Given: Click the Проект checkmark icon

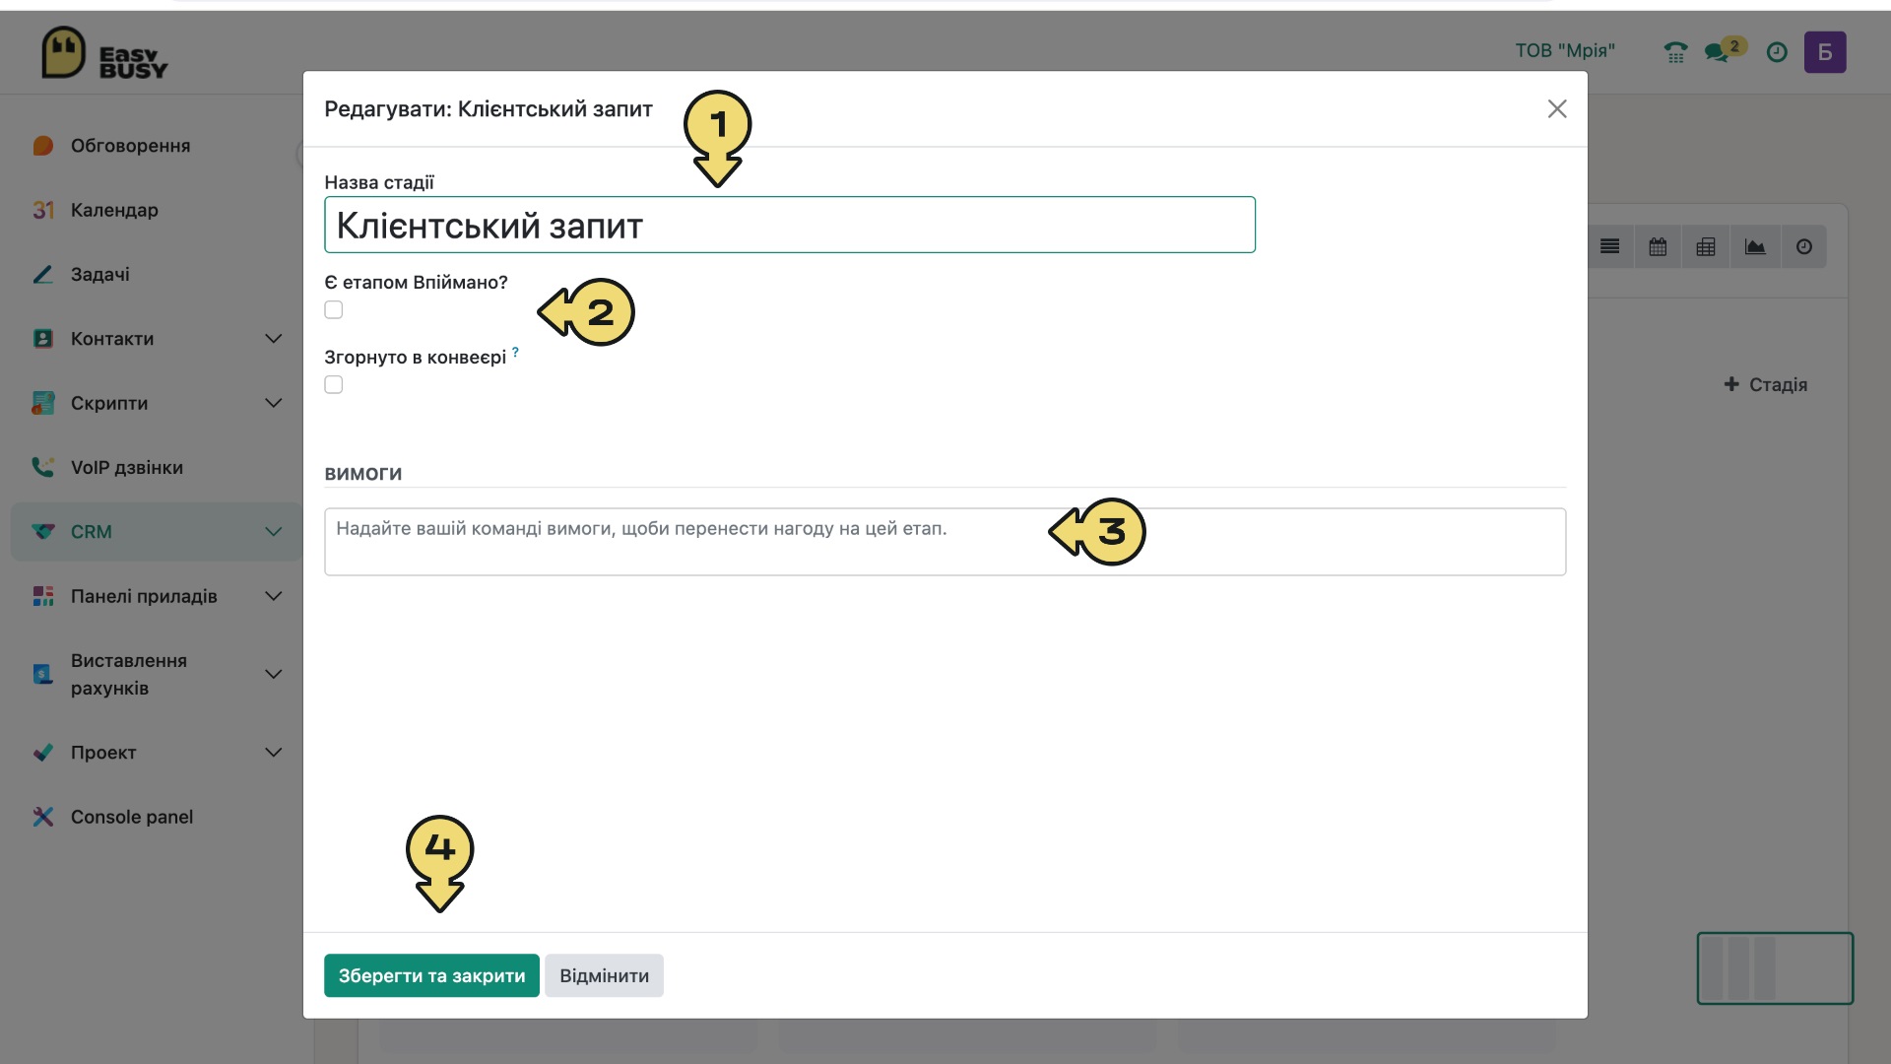Looking at the screenshot, I should (x=42, y=753).
